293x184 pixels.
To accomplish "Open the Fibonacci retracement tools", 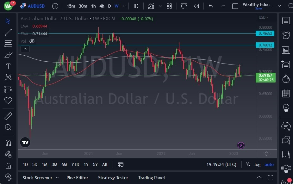I will 8,44.
